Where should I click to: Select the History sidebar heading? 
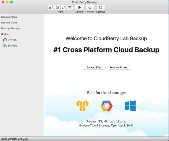(6, 34)
